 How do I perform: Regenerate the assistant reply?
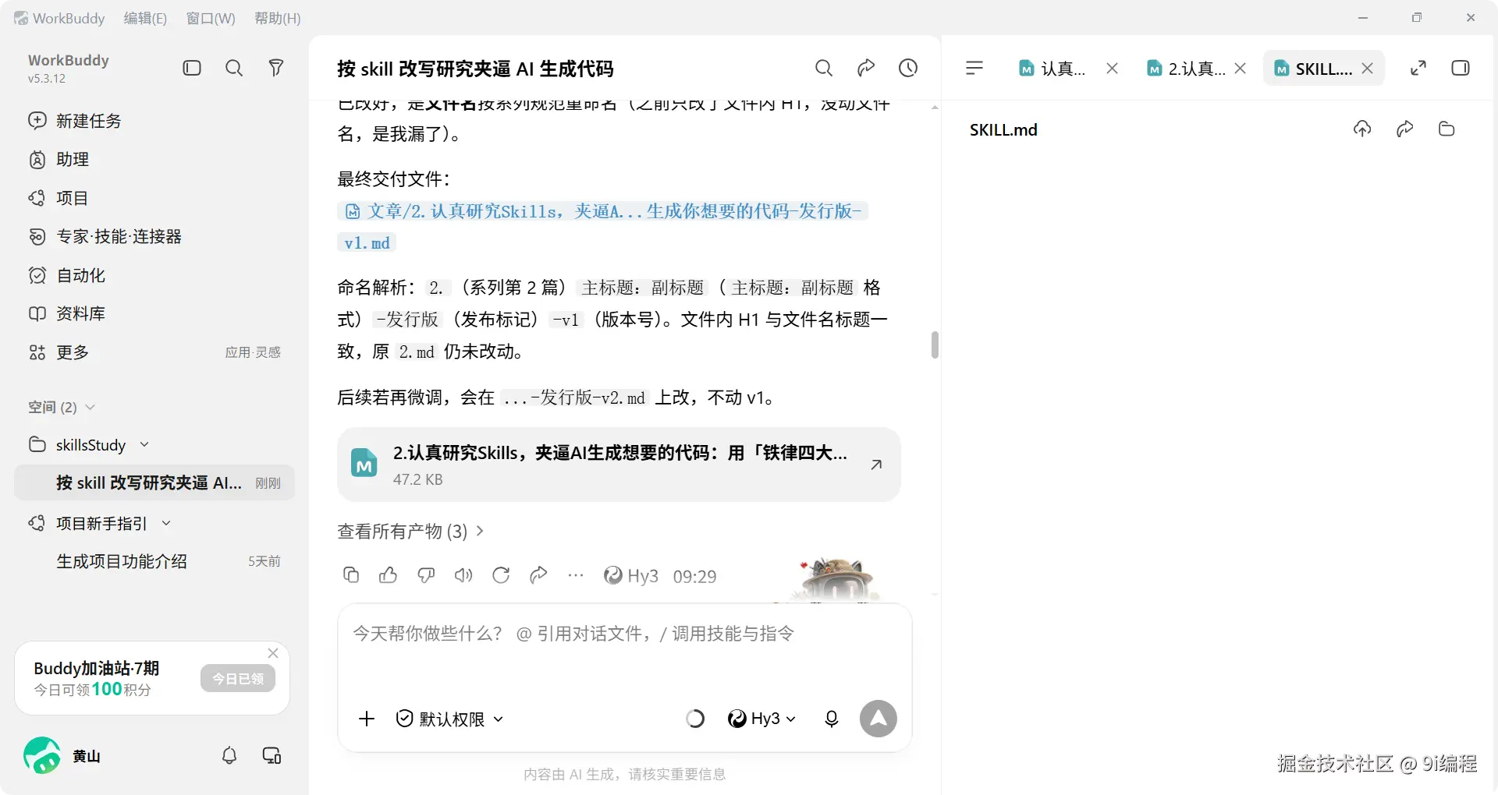(501, 576)
